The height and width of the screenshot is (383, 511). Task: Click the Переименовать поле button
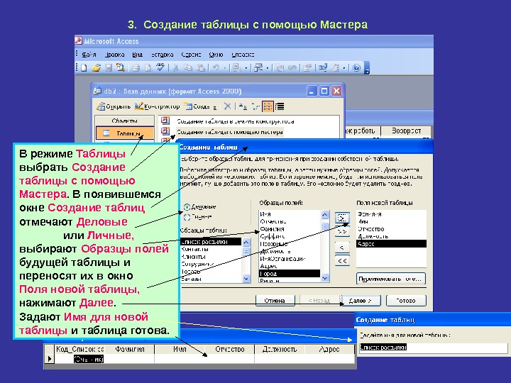(x=391, y=279)
